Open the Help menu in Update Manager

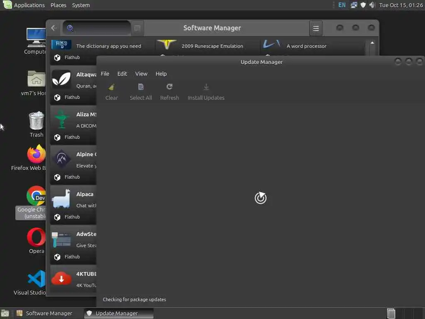pyautogui.click(x=161, y=74)
